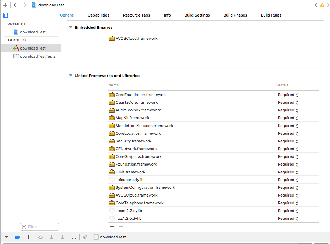Step out of the current function
The width and height of the screenshot is (330, 244).
[x=62, y=237]
